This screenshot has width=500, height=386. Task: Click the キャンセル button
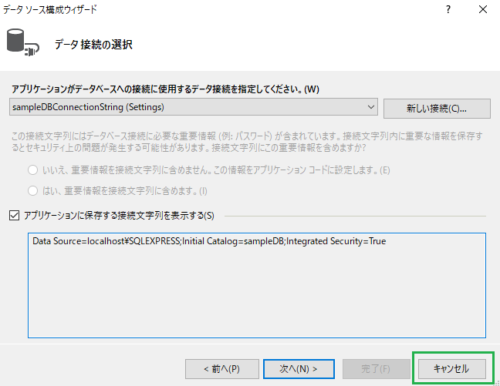pos(452,369)
